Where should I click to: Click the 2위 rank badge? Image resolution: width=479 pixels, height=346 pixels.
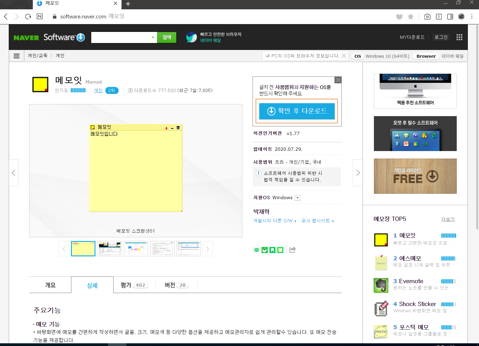[x=112, y=91]
